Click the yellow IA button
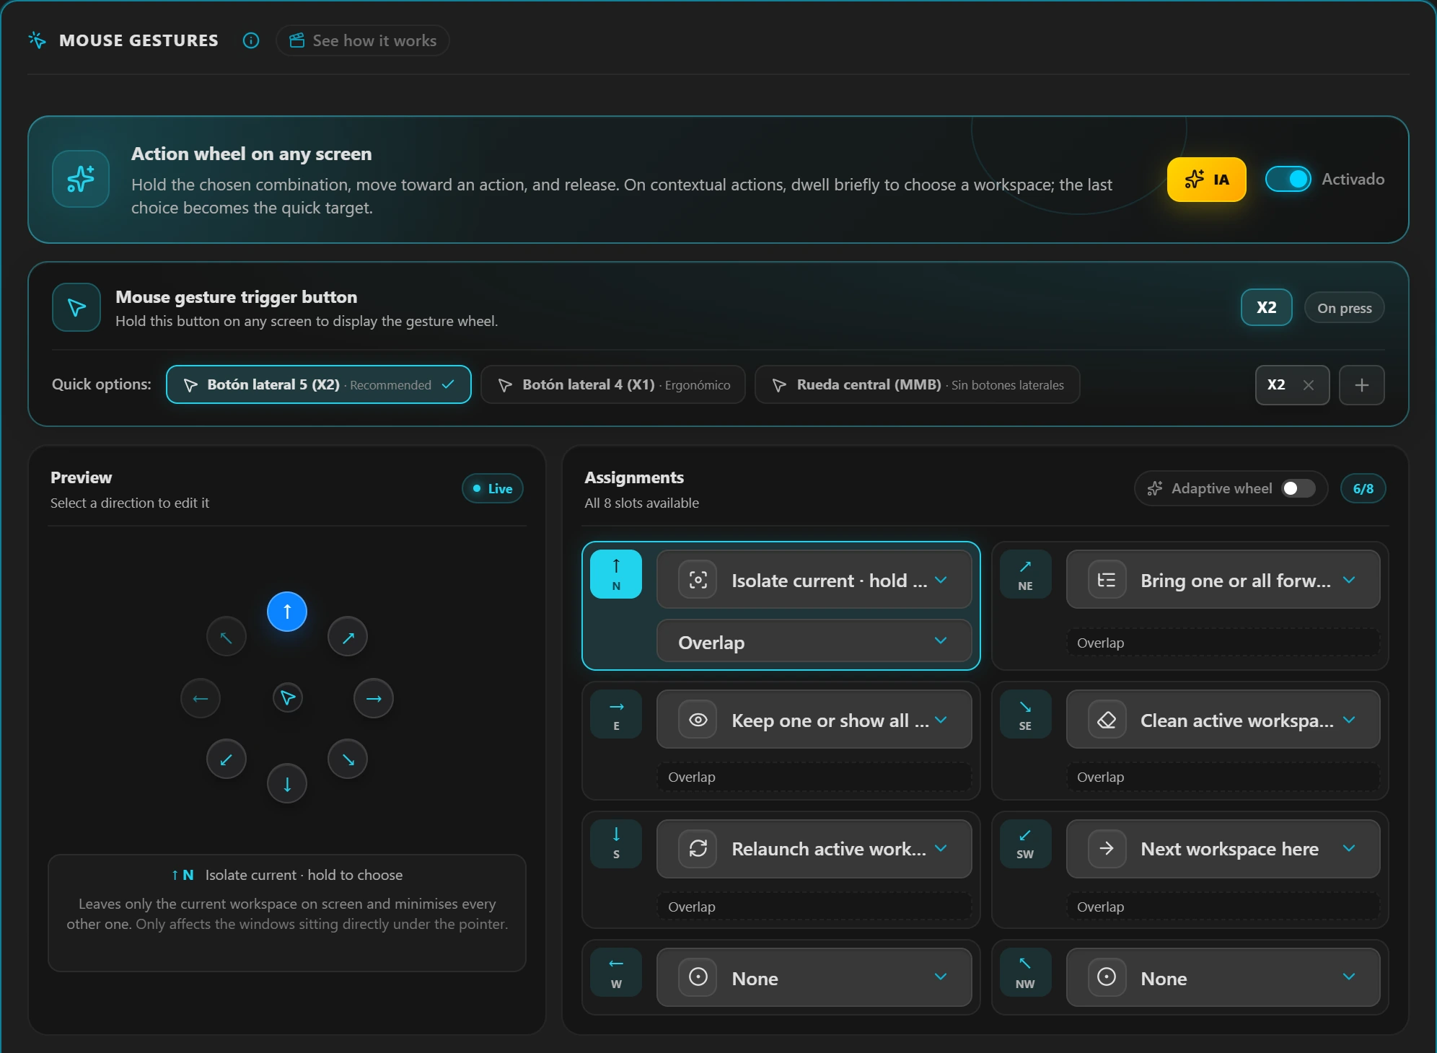Viewport: 1437px width, 1053px height. [x=1206, y=179]
